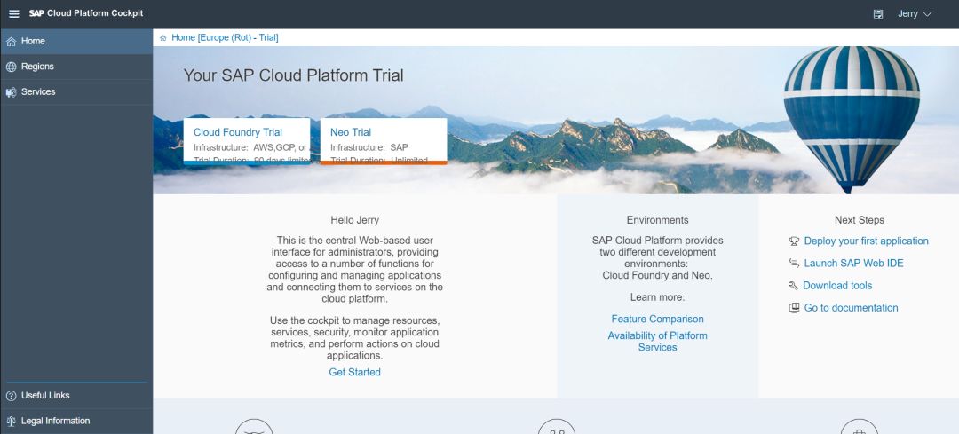The width and height of the screenshot is (959, 434).
Task: Click the breadcrumb home icon
Action: 163,38
